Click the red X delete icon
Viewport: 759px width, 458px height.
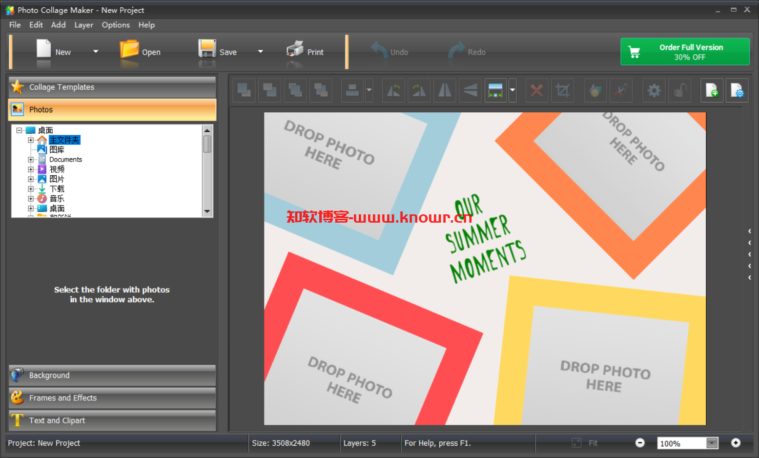[537, 90]
